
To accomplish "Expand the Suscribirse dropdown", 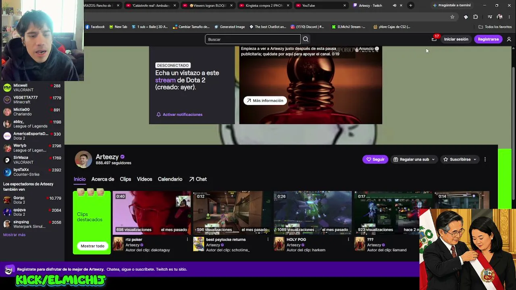I will (x=460, y=159).
